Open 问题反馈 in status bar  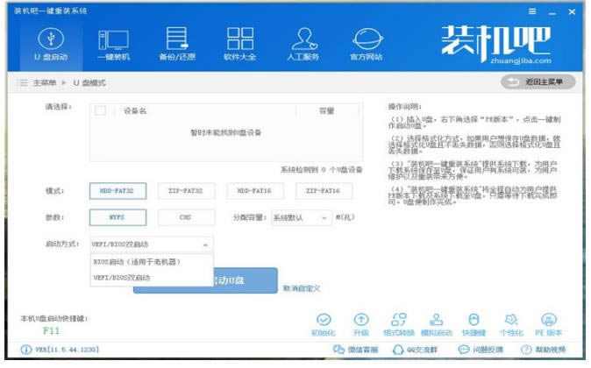point(481,350)
